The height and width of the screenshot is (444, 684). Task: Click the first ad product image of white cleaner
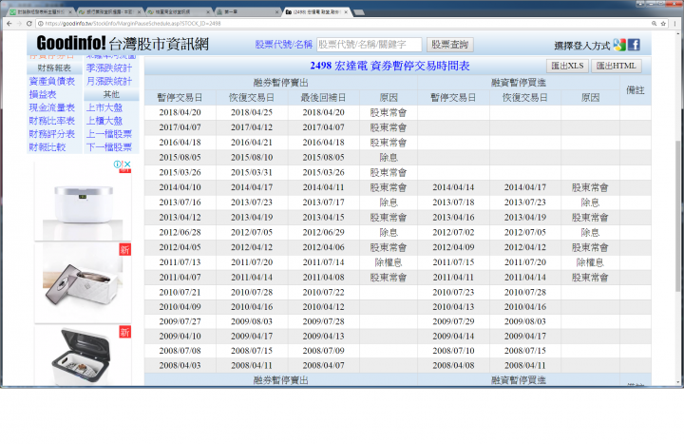click(83, 200)
